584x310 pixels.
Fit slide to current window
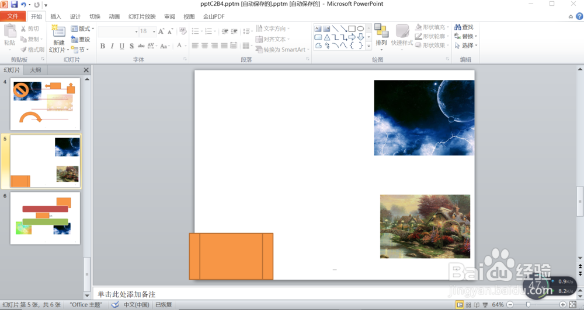pos(573,305)
